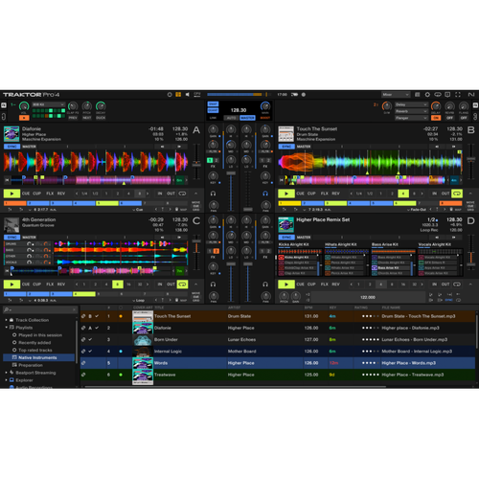Toggle SYNC on Deck A
Image resolution: width=479 pixels, height=479 pixels.
pyautogui.click(x=11, y=147)
